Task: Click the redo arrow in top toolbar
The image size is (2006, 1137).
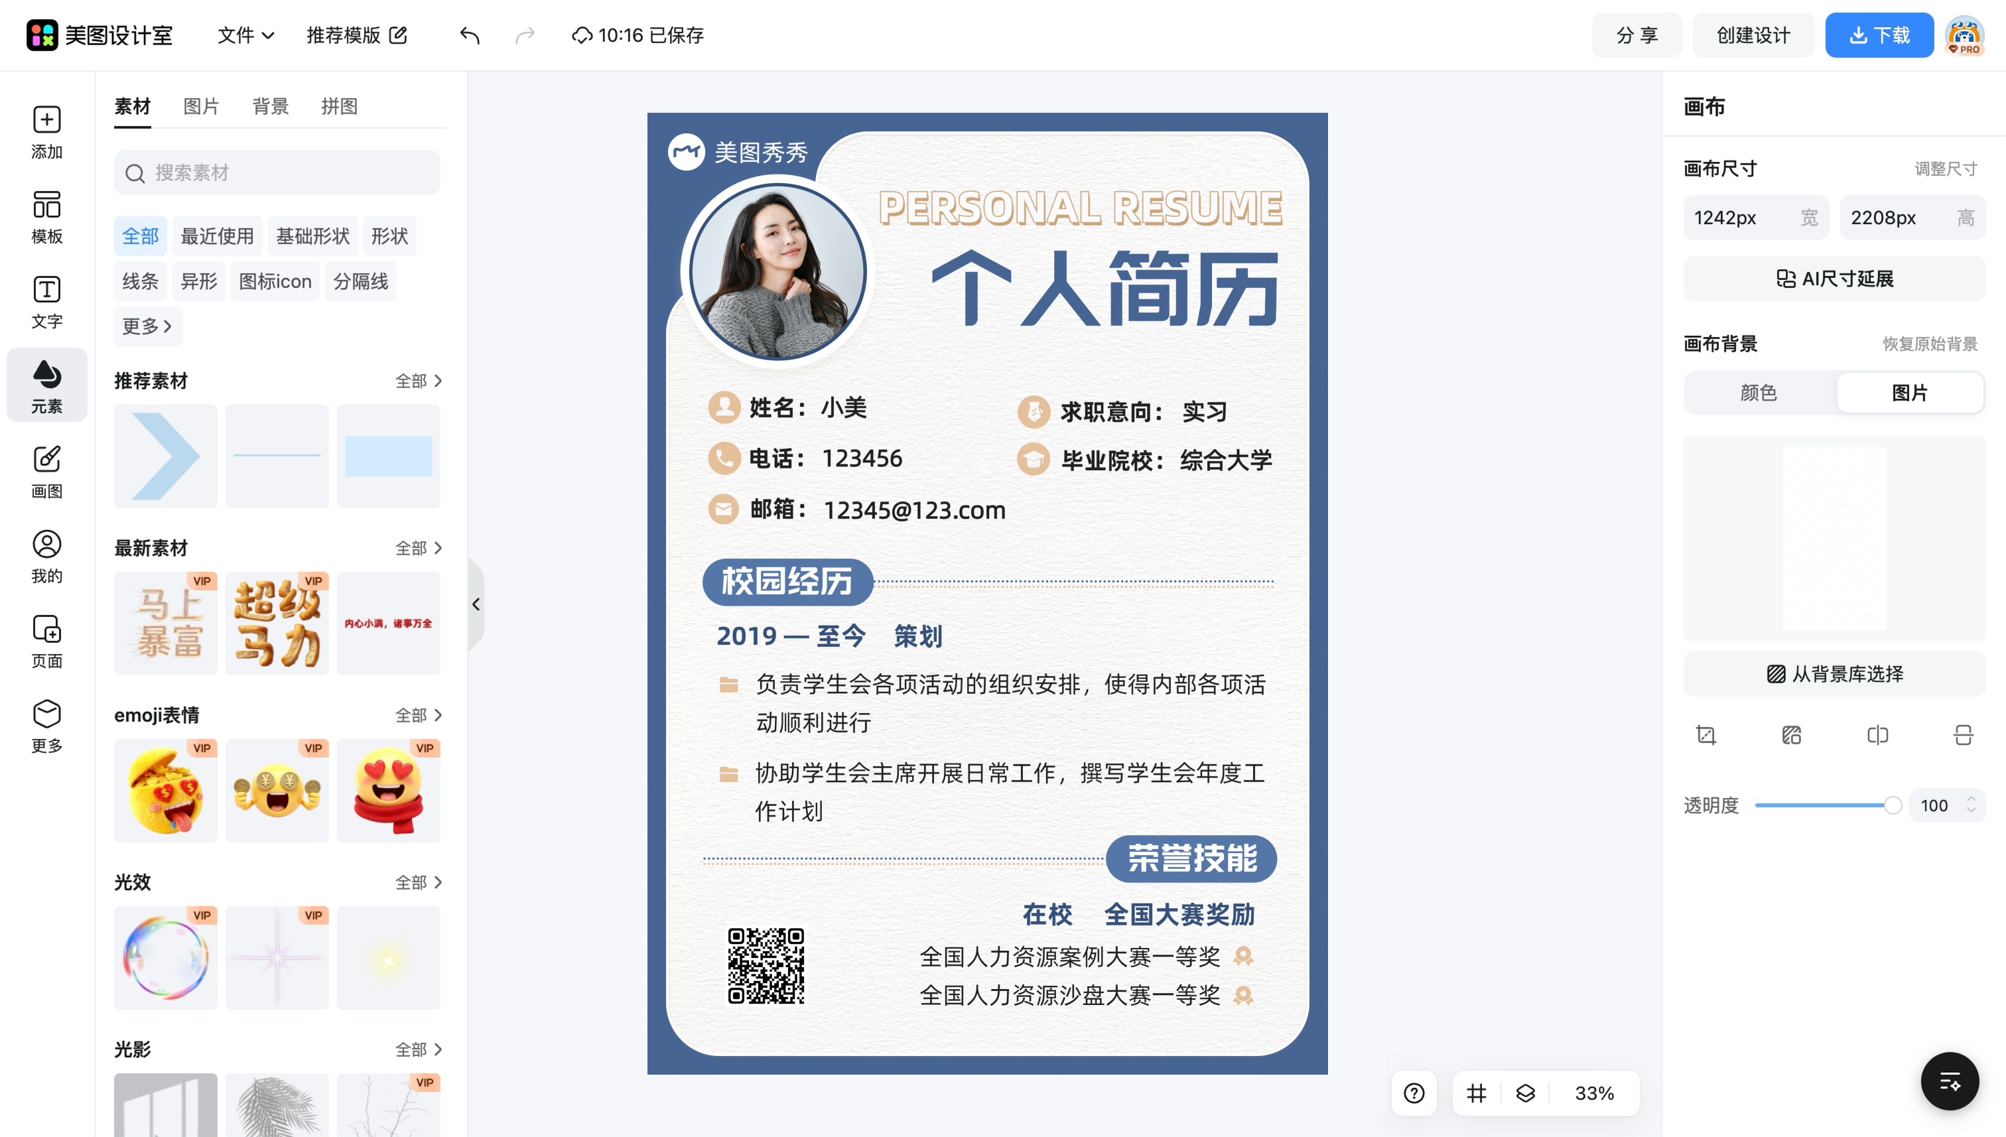Action: tap(525, 35)
